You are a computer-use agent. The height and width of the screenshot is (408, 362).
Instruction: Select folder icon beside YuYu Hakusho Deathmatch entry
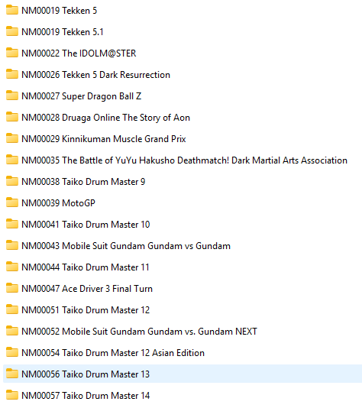pyautogui.click(x=12, y=160)
